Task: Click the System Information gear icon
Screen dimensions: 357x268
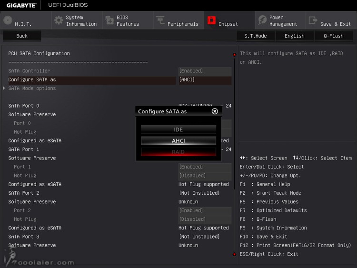Action: click(x=59, y=20)
